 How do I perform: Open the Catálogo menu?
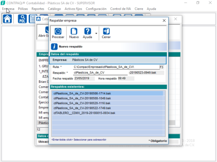coord(54,9)
